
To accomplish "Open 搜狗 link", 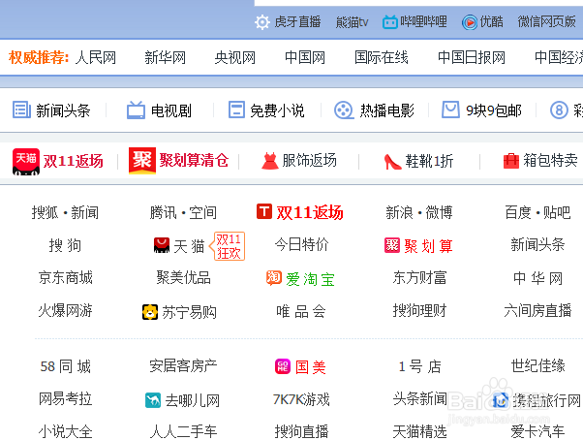I will coord(65,245).
